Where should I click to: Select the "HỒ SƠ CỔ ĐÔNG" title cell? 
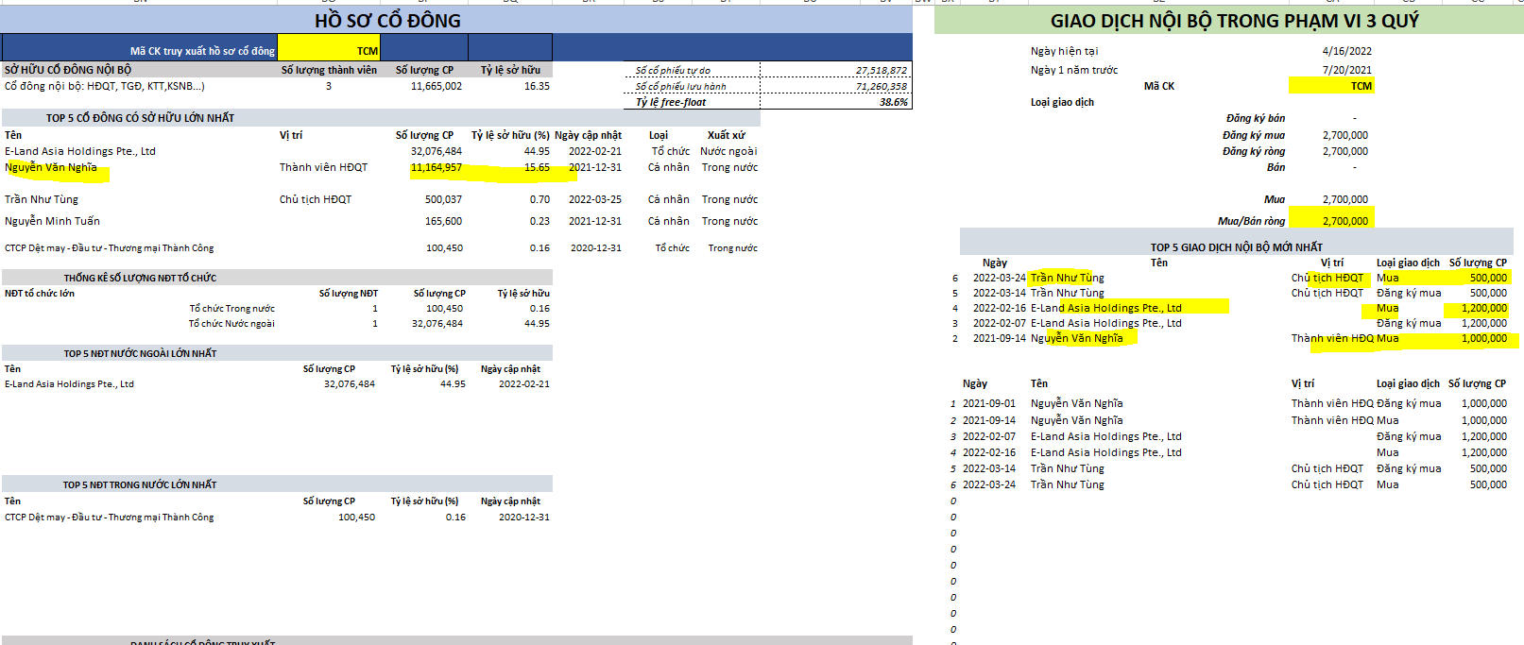click(387, 21)
